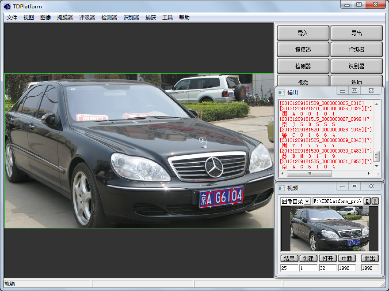Click output entry [20131209161509_0000000025_0312]
Screen dimensions: 389x291
point(322,103)
